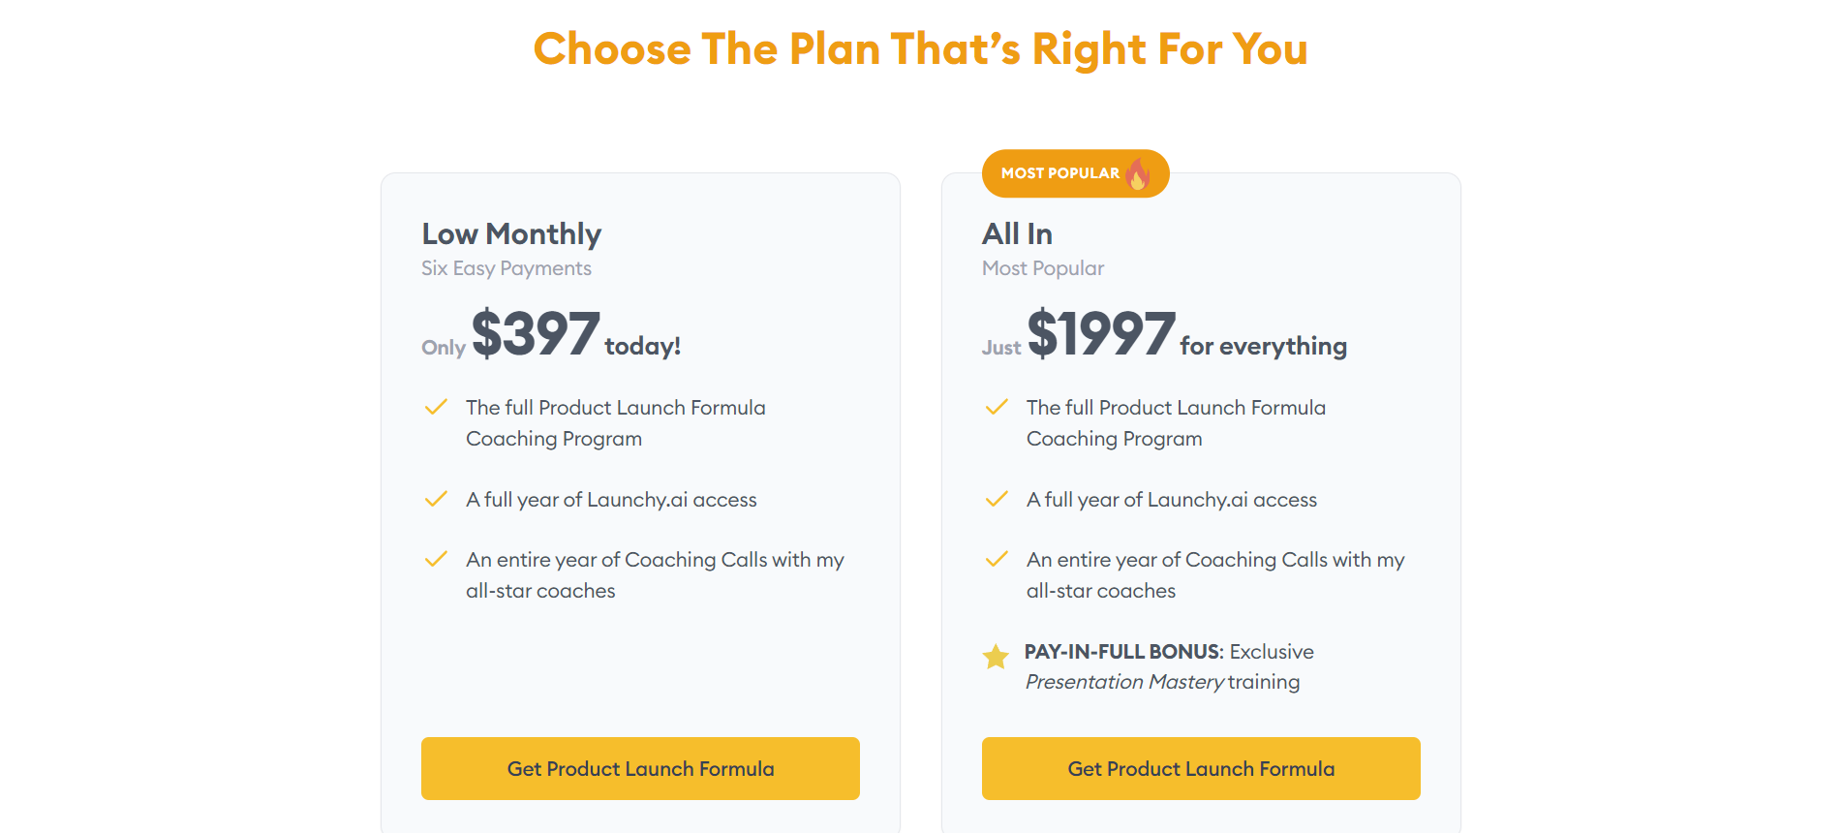Click the star icon next to PAY-IN-FULL BONUS
This screenshot has height=833, width=1842.
pos(996,657)
